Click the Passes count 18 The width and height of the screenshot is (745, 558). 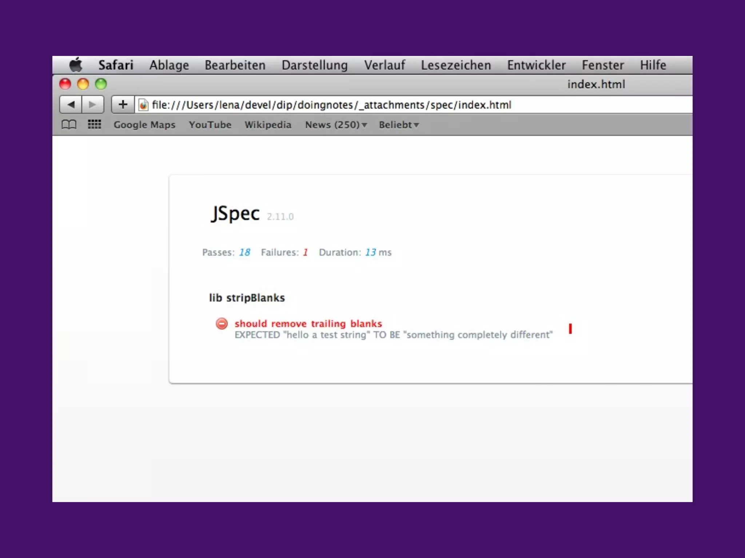click(x=244, y=252)
